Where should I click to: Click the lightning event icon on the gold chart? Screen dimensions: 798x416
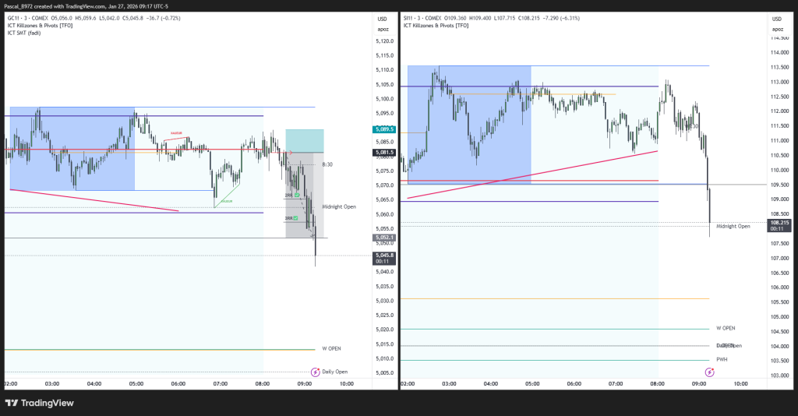click(x=316, y=373)
